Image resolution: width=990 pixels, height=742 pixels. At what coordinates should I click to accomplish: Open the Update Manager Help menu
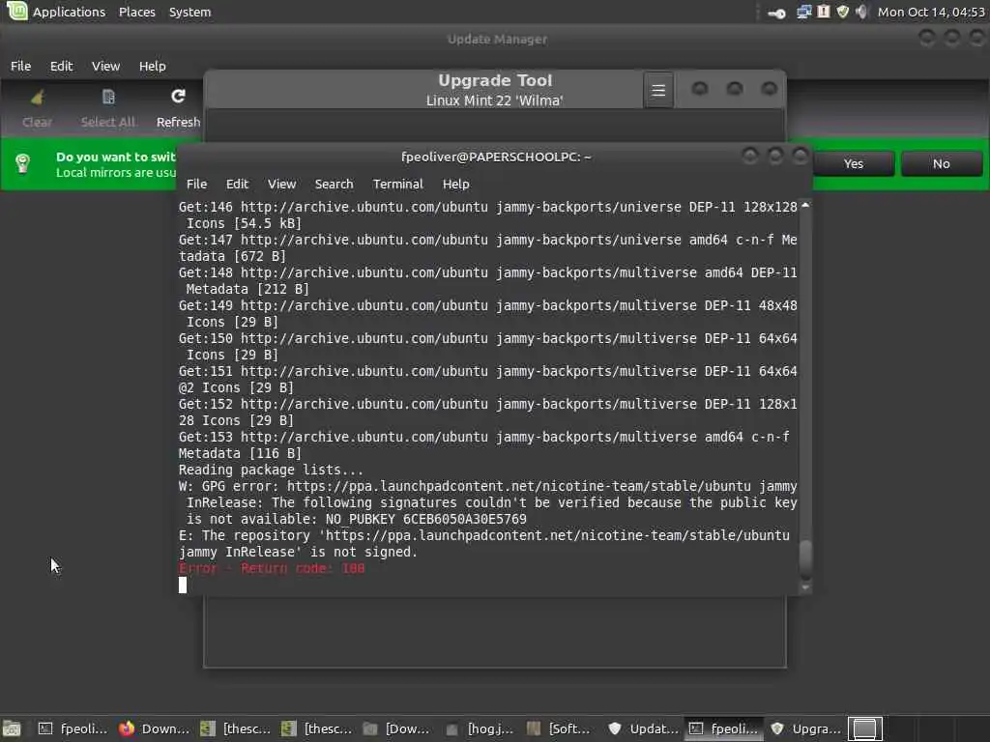click(x=152, y=67)
